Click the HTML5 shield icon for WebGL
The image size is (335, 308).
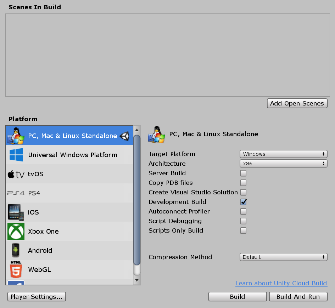(16, 270)
